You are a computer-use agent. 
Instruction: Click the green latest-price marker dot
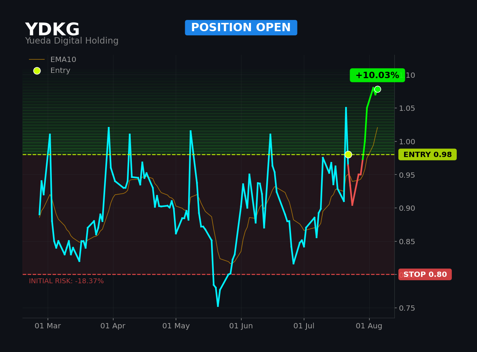pyautogui.click(x=377, y=89)
